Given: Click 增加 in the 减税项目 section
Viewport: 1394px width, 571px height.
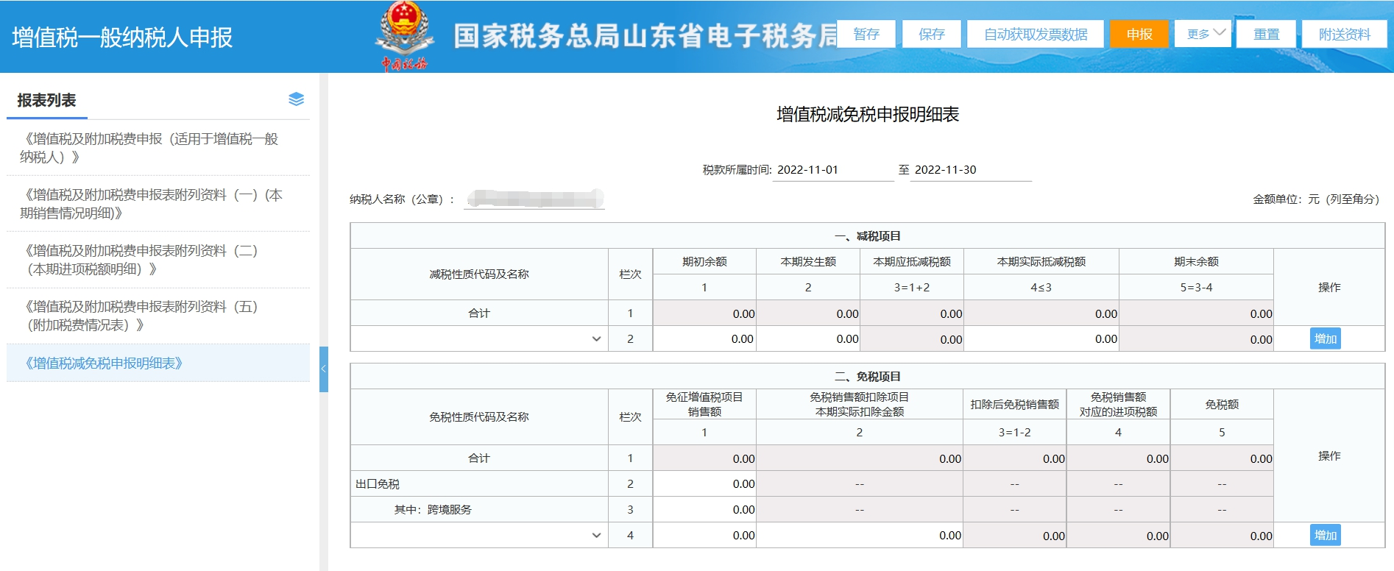Looking at the screenshot, I should tap(1325, 338).
